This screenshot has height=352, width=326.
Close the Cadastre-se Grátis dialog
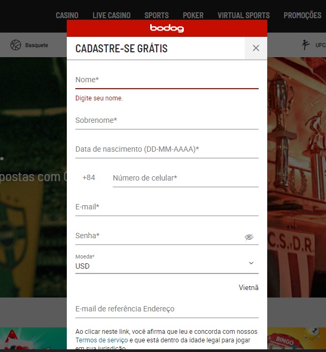point(256,48)
